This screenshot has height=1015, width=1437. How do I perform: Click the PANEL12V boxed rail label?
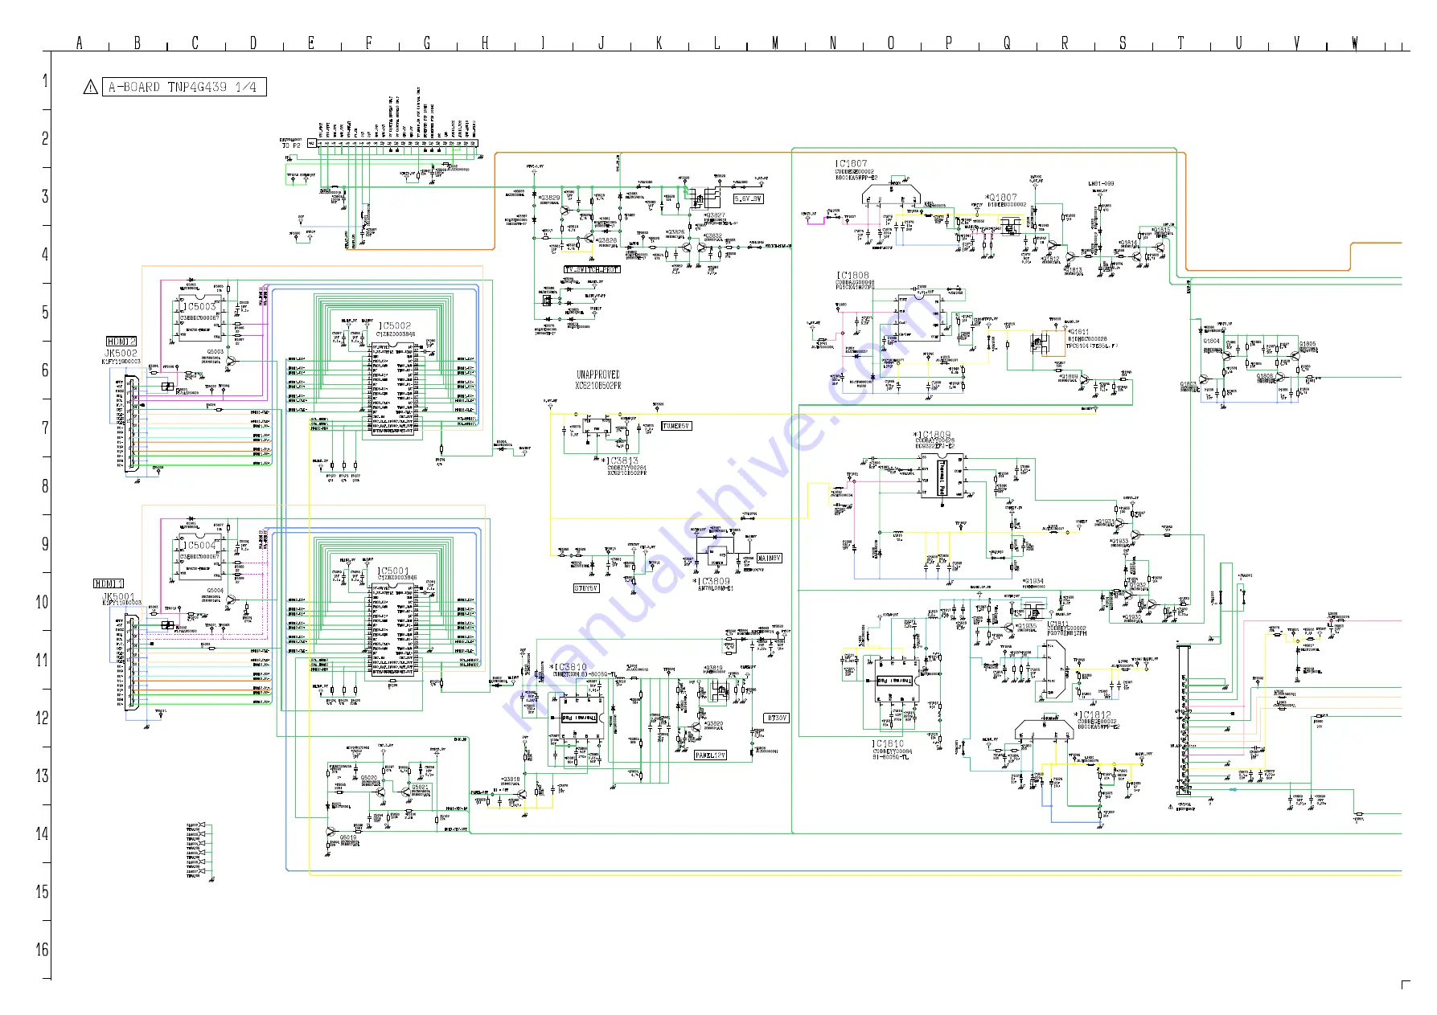711,755
